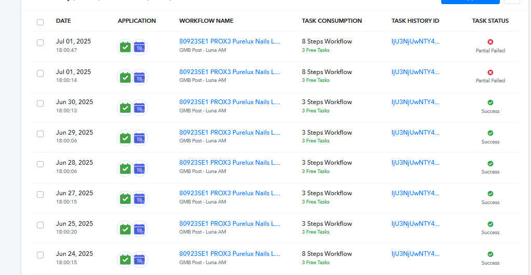This screenshot has width=531, height=275.
Task: Click the blue calendar scheduler icon in the Jun 25 row
Action: click(x=140, y=229)
